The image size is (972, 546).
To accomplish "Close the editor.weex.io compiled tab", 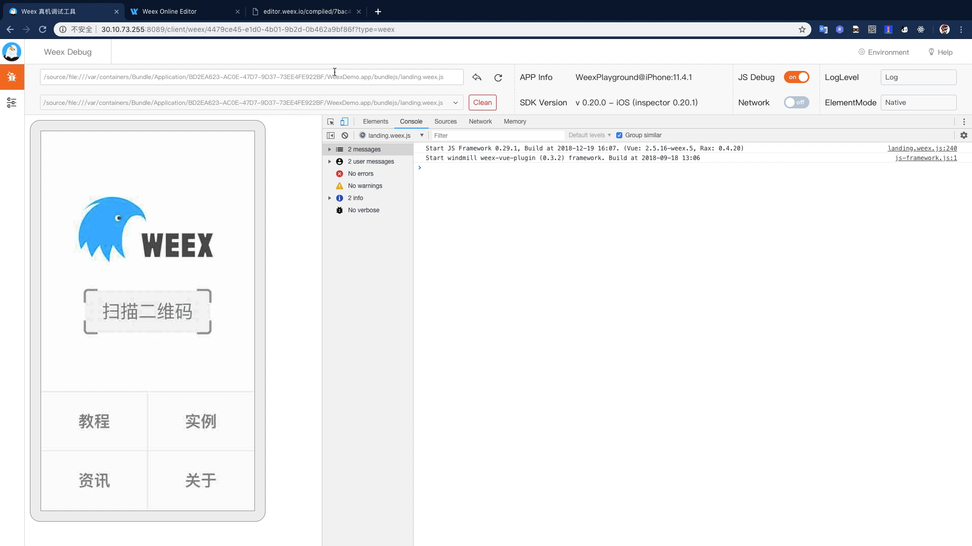I will (x=359, y=11).
